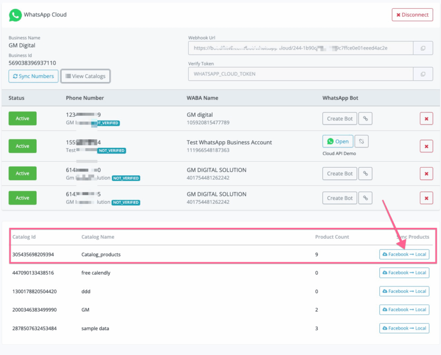Screen dimensions: 441x355
Task: Click the Webhook Url input field
Action: (300, 48)
